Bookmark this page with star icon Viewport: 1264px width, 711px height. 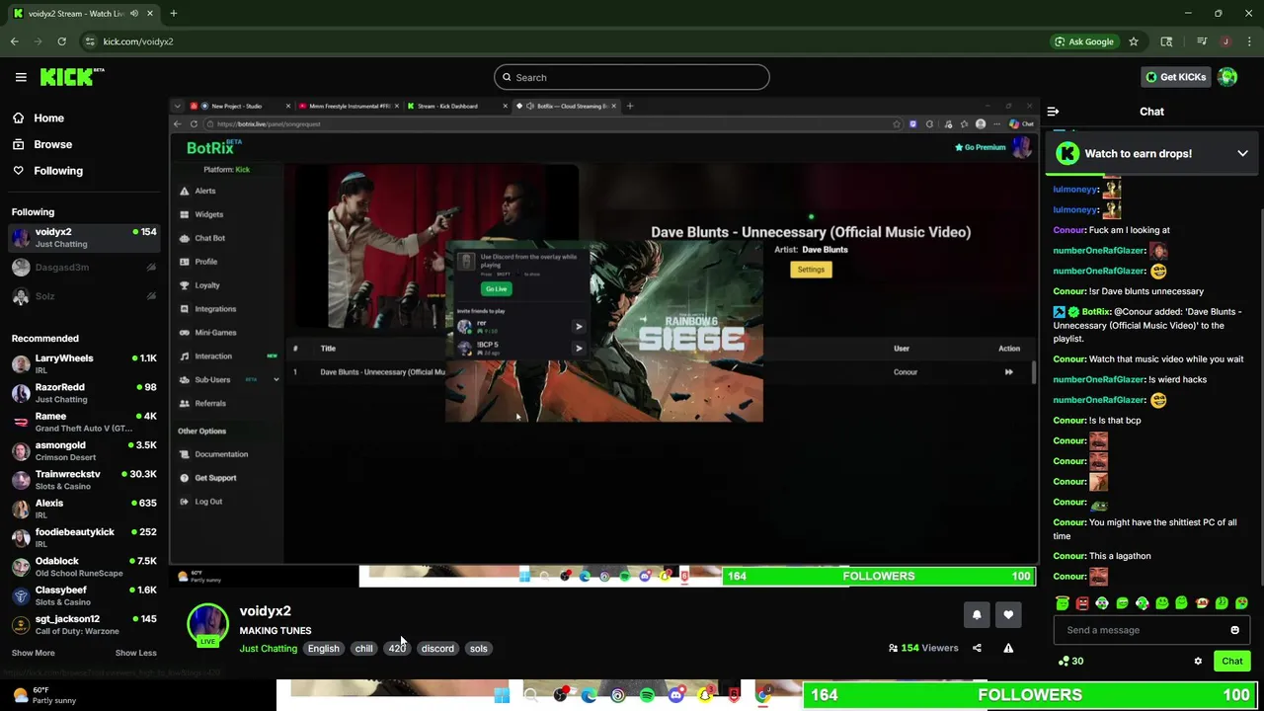coord(1134,41)
